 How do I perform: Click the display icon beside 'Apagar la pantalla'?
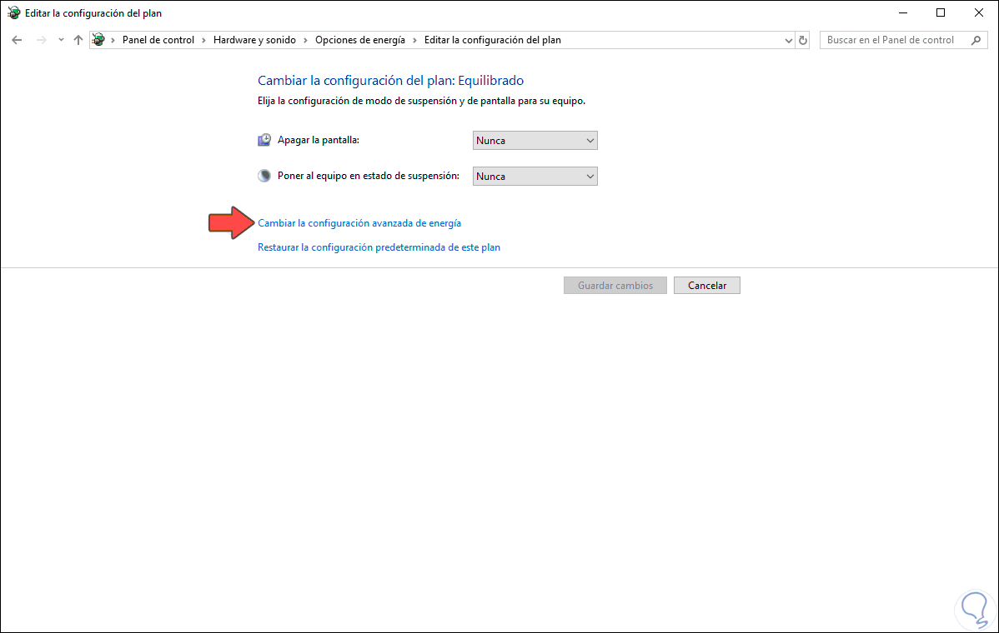point(264,140)
